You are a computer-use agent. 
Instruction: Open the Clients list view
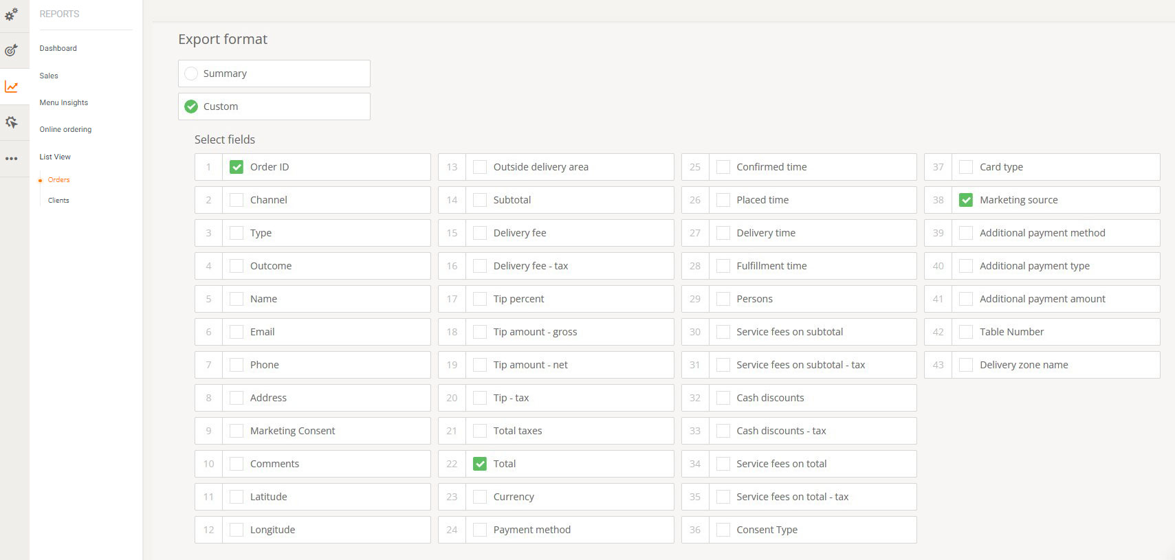point(58,201)
